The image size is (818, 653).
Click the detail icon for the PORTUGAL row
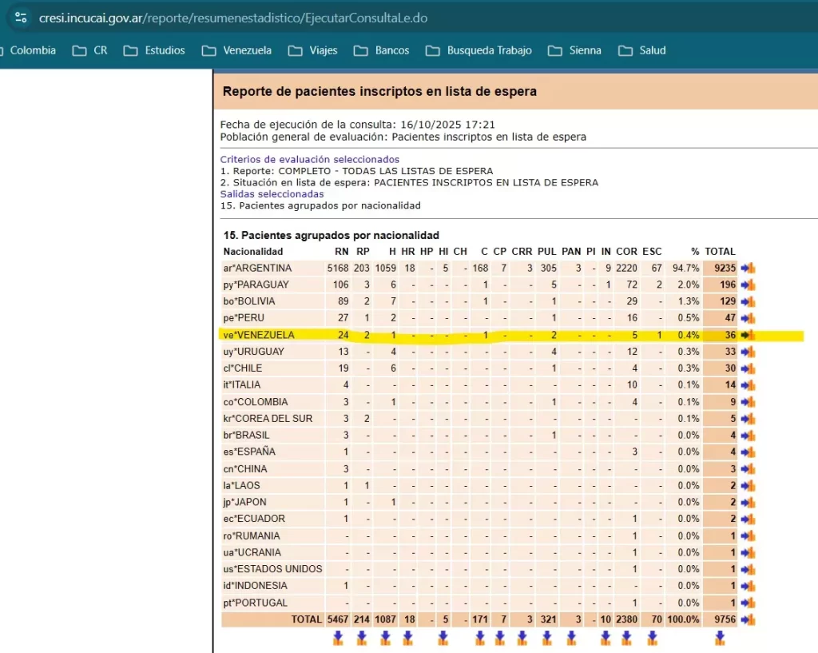click(x=748, y=603)
